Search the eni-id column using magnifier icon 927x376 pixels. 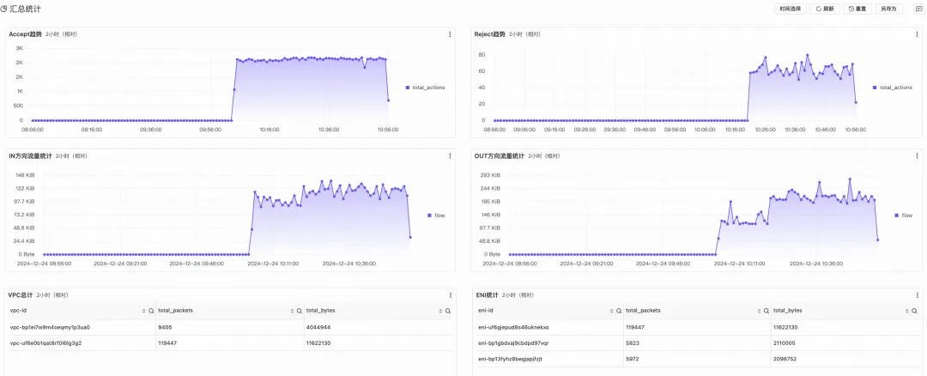[x=618, y=310]
